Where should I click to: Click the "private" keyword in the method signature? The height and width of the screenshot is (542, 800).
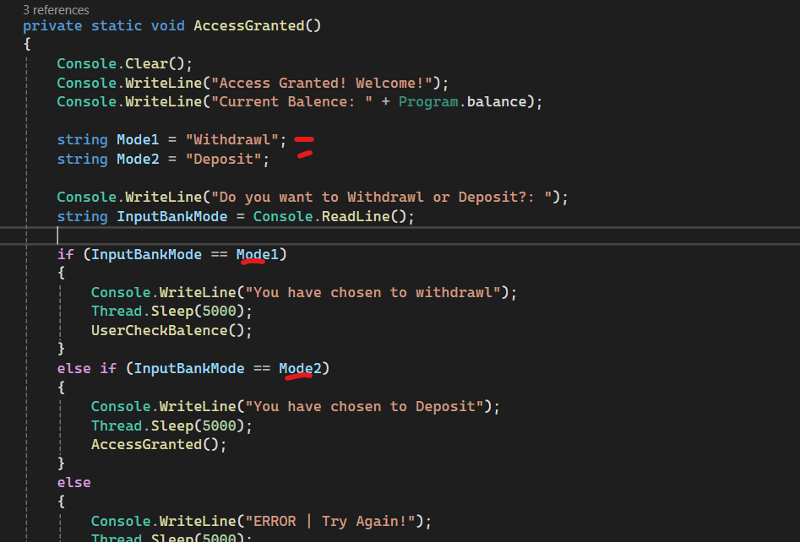[x=52, y=26]
